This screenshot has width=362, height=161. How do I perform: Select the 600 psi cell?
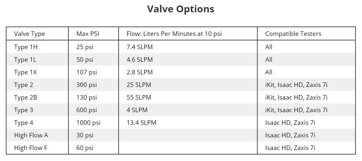coord(87,110)
